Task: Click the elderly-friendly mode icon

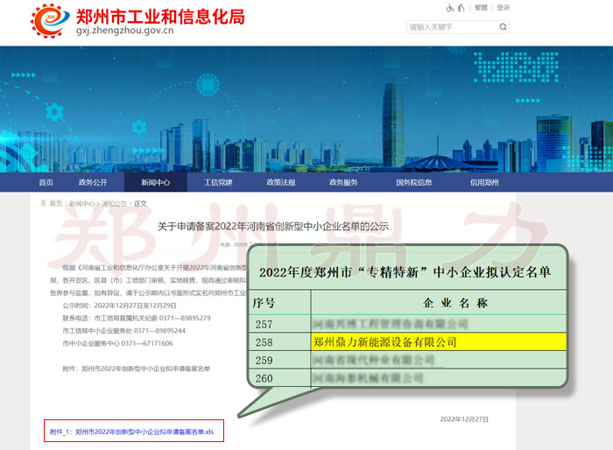Action: tap(462, 8)
